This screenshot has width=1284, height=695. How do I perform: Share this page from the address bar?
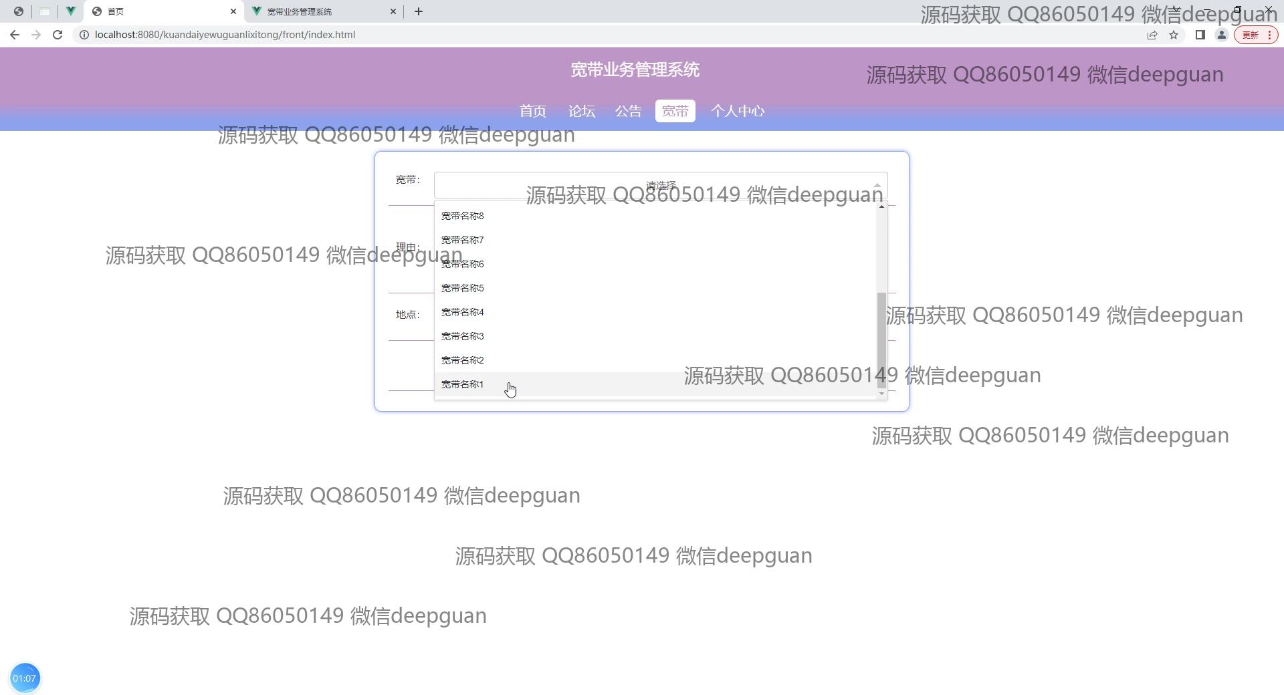(1152, 35)
